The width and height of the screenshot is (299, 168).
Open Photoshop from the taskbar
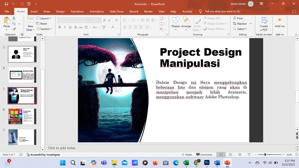click(x=207, y=163)
